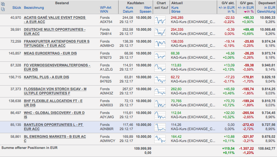Open DEUTSCHE MULTI OPPORTUNITIES mini chart
The width and height of the screenshot is (277, 157).
[x=160, y=32]
